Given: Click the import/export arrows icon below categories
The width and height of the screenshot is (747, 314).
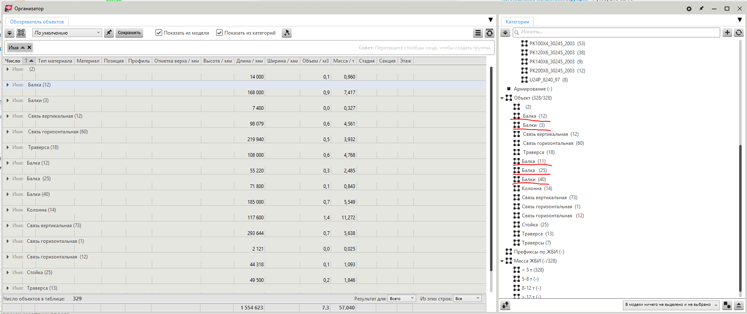Looking at the screenshot, I should 505,305.
